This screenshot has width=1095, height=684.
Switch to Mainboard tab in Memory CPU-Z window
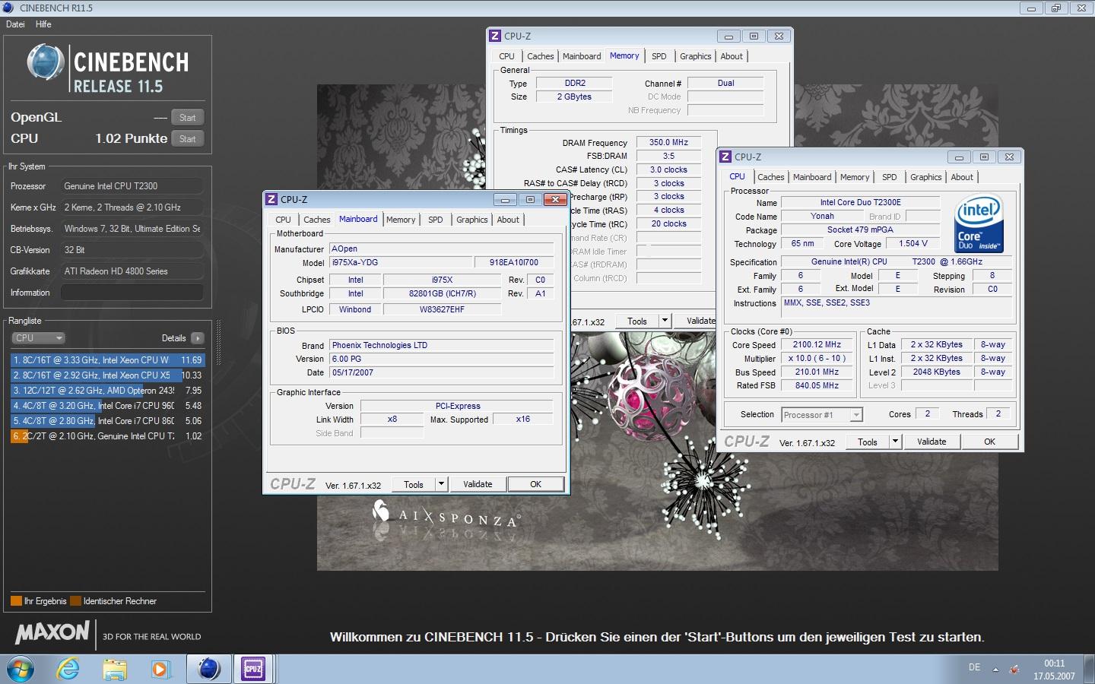582,56
